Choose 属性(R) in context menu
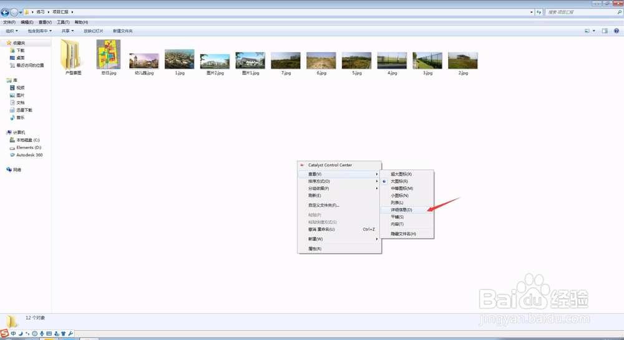624x340 pixels. click(x=339, y=248)
